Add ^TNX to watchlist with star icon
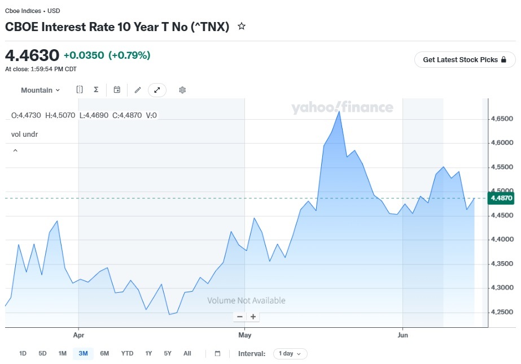 tap(242, 27)
